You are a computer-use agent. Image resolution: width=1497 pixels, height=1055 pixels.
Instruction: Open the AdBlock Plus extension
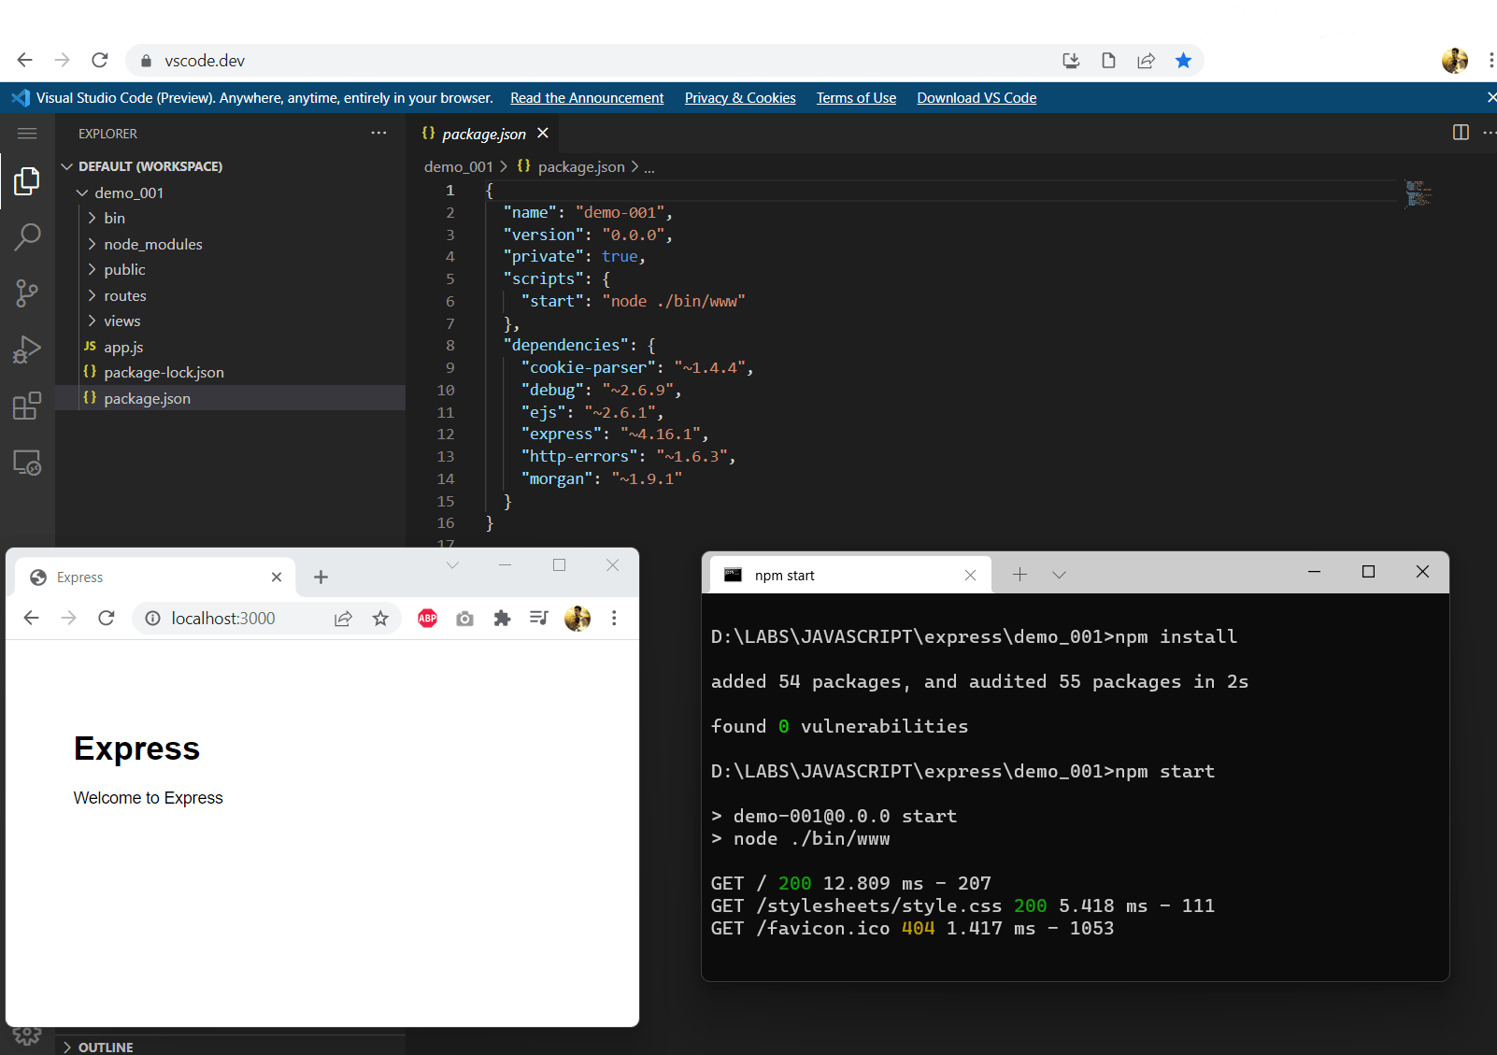(x=427, y=618)
